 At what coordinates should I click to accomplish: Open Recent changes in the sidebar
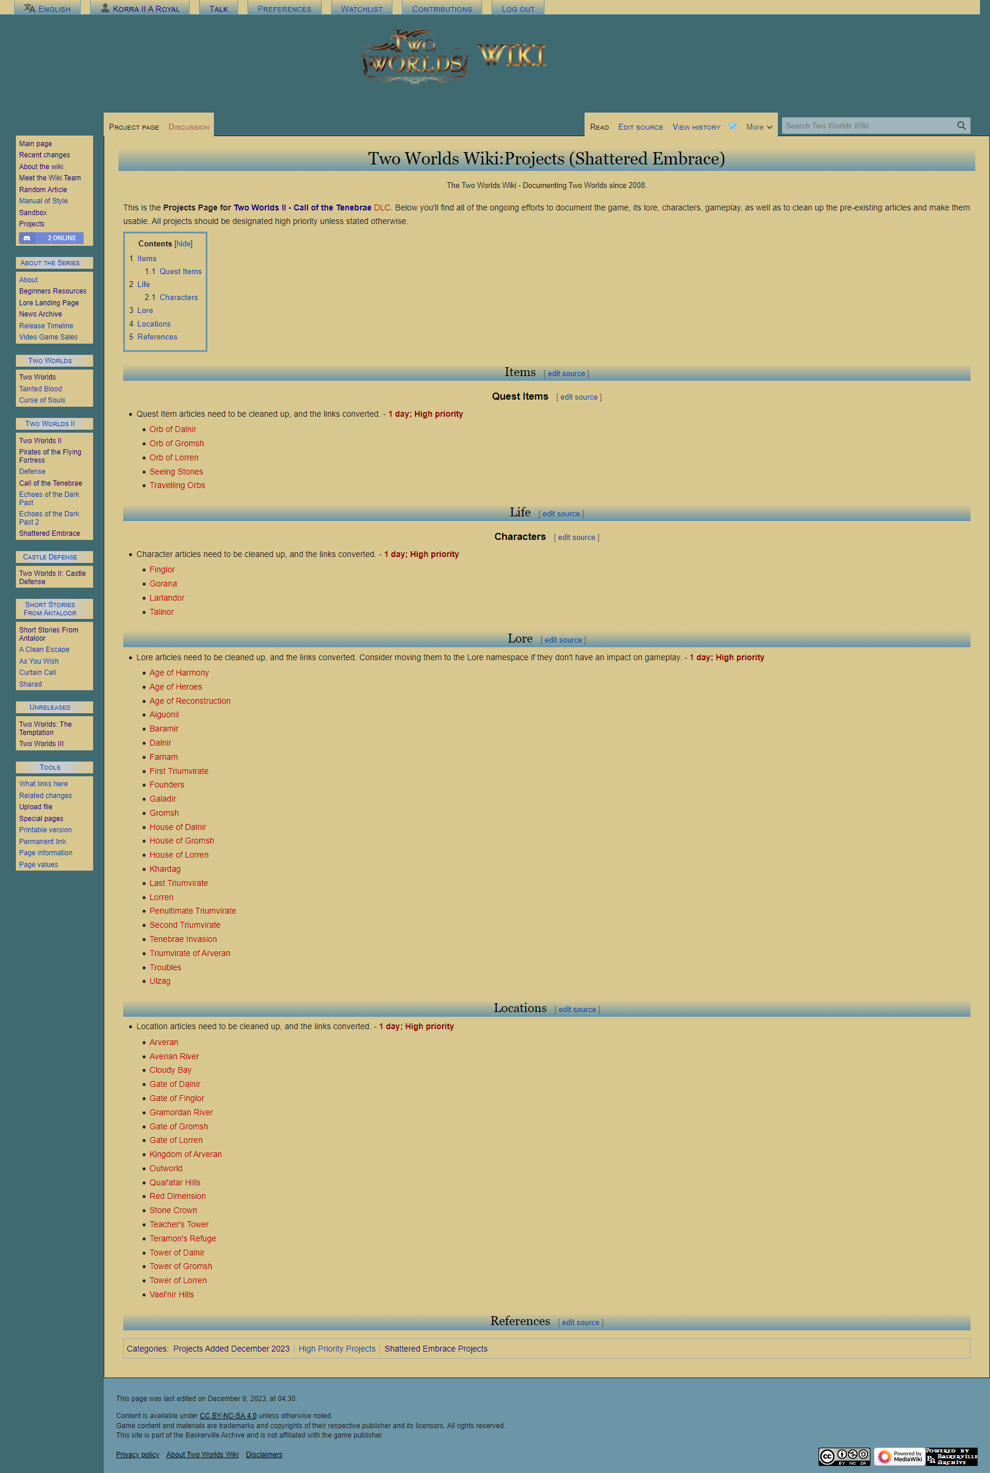point(44,156)
